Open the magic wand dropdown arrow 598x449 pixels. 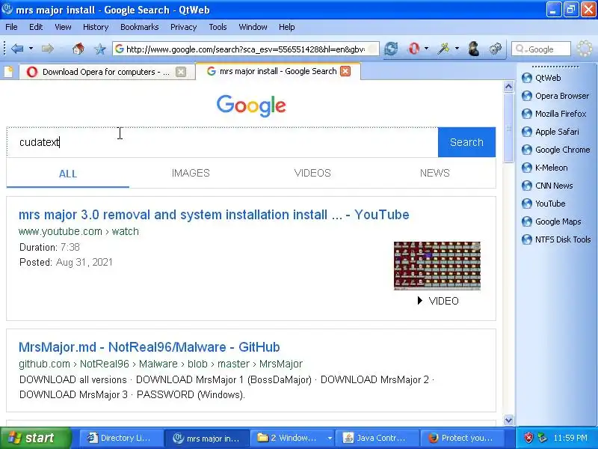click(457, 49)
